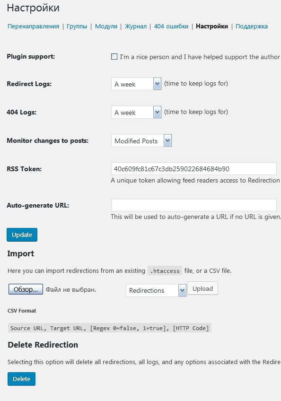Expand the Redirect Logs duration dropdown

[x=136, y=84]
